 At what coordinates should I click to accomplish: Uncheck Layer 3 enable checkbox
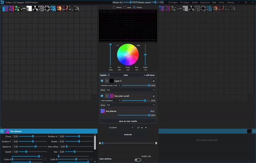[102, 80]
